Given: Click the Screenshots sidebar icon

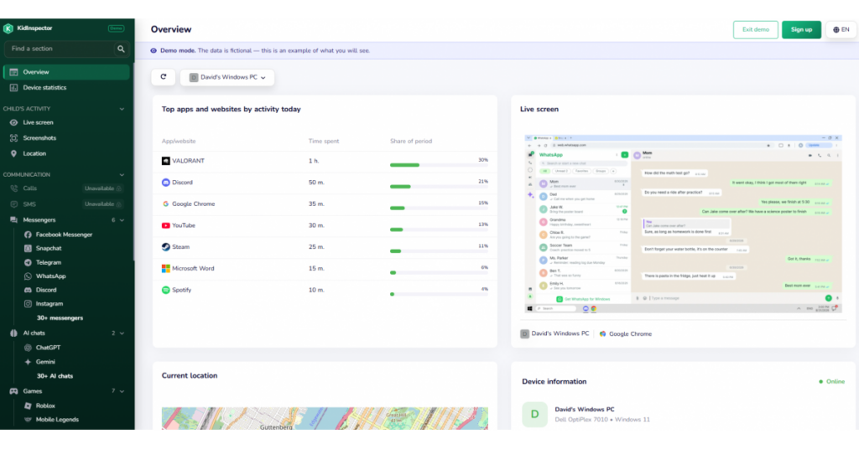Looking at the screenshot, I should point(13,138).
